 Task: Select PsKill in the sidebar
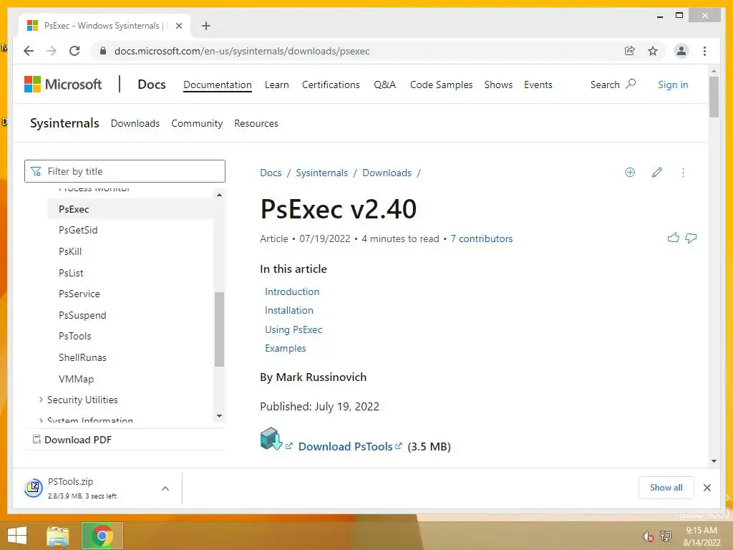(x=70, y=251)
